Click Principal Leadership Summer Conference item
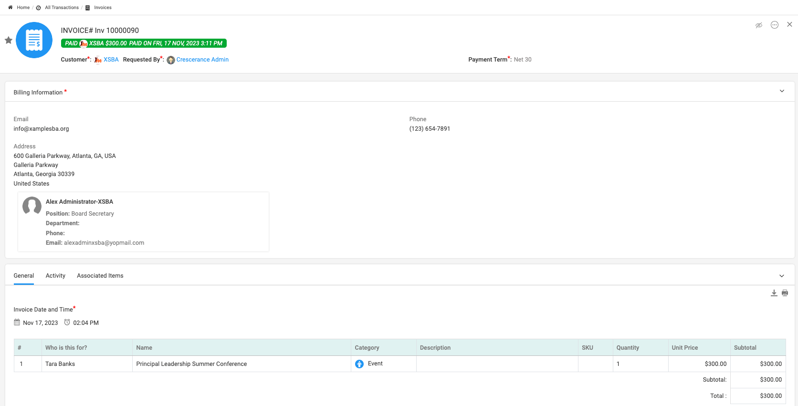Viewport: 798px width, 406px height. (x=191, y=364)
